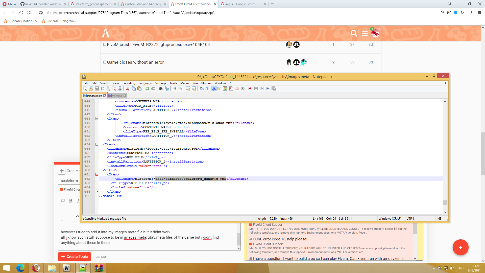Open the Function List icon
Image resolution: width=485 pixels, height=273 pixels.
[231, 88]
